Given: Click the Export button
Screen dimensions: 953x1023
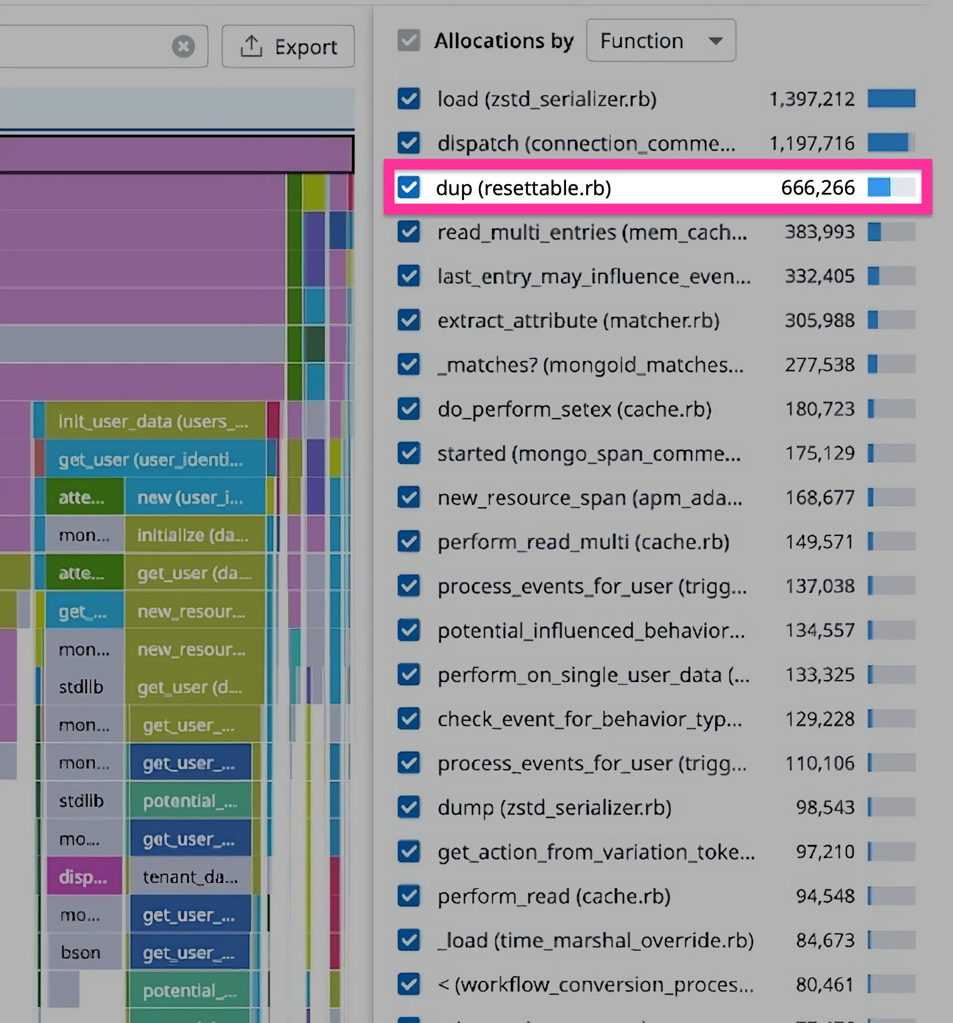Looking at the screenshot, I should (288, 45).
